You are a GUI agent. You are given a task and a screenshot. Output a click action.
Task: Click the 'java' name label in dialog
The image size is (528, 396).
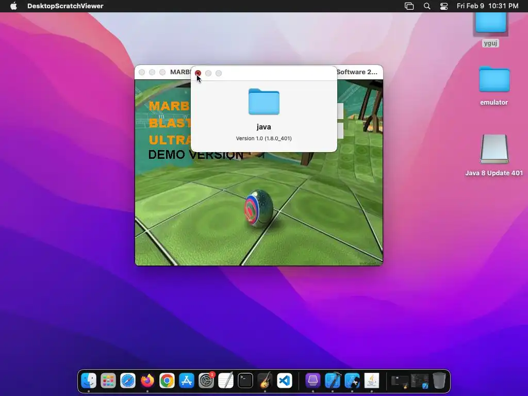pyautogui.click(x=263, y=127)
